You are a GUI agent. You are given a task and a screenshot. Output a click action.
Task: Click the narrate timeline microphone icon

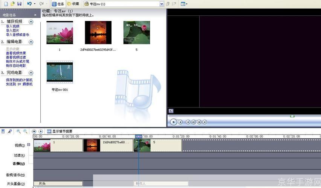point(10,131)
